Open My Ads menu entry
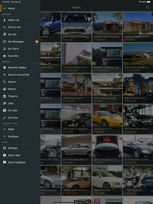 (20, 35)
